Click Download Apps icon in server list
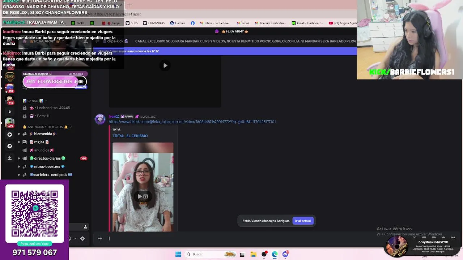463x260 pixels. click(x=9, y=157)
